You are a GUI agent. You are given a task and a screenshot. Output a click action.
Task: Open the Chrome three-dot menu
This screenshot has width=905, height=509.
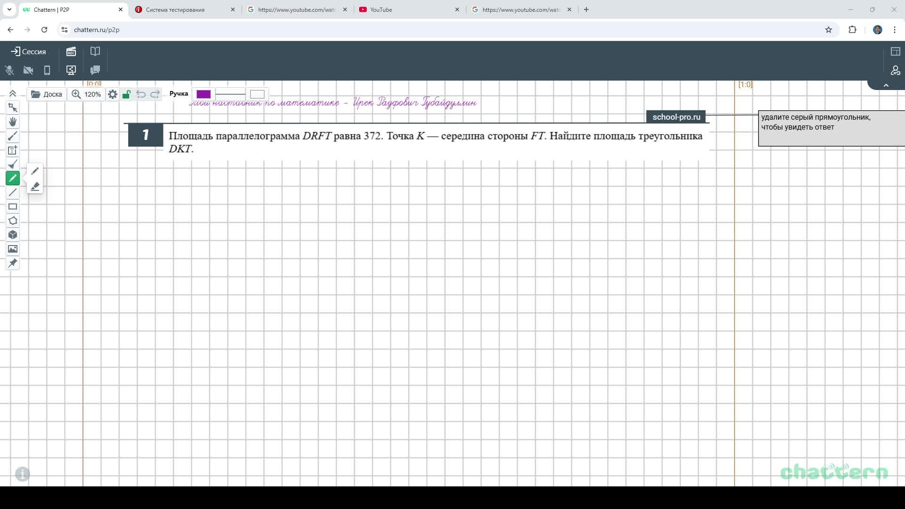click(x=895, y=30)
